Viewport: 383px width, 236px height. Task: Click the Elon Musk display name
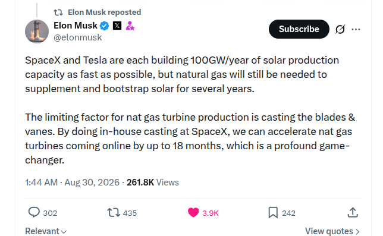click(x=76, y=26)
